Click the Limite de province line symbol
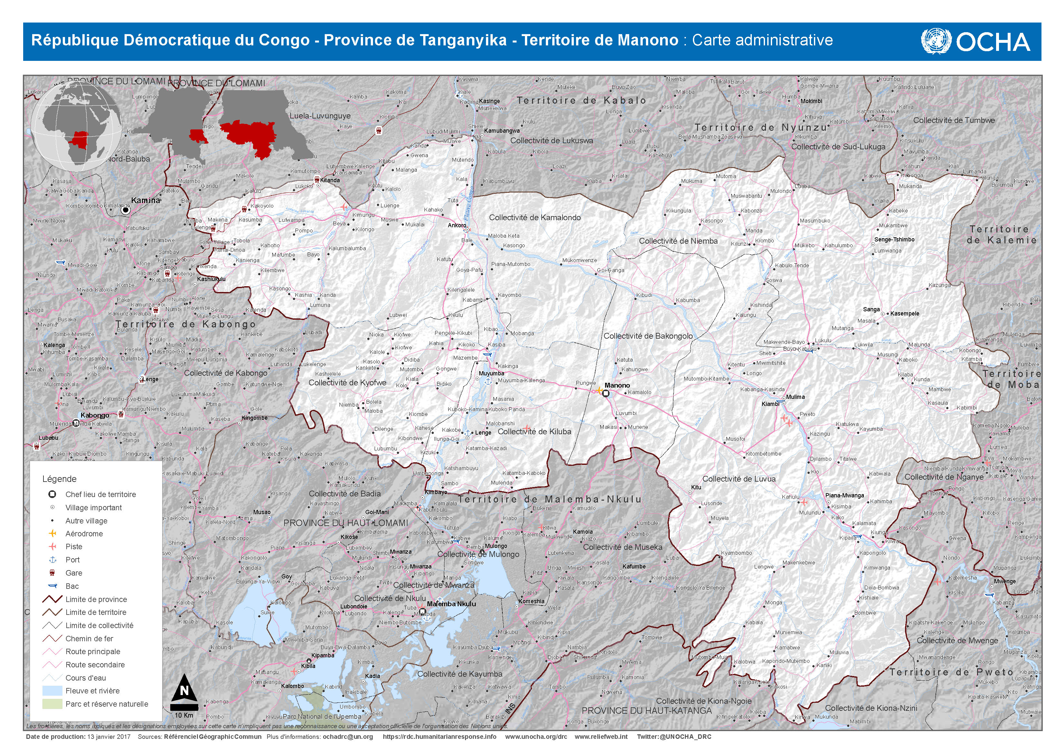 click(52, 599)
